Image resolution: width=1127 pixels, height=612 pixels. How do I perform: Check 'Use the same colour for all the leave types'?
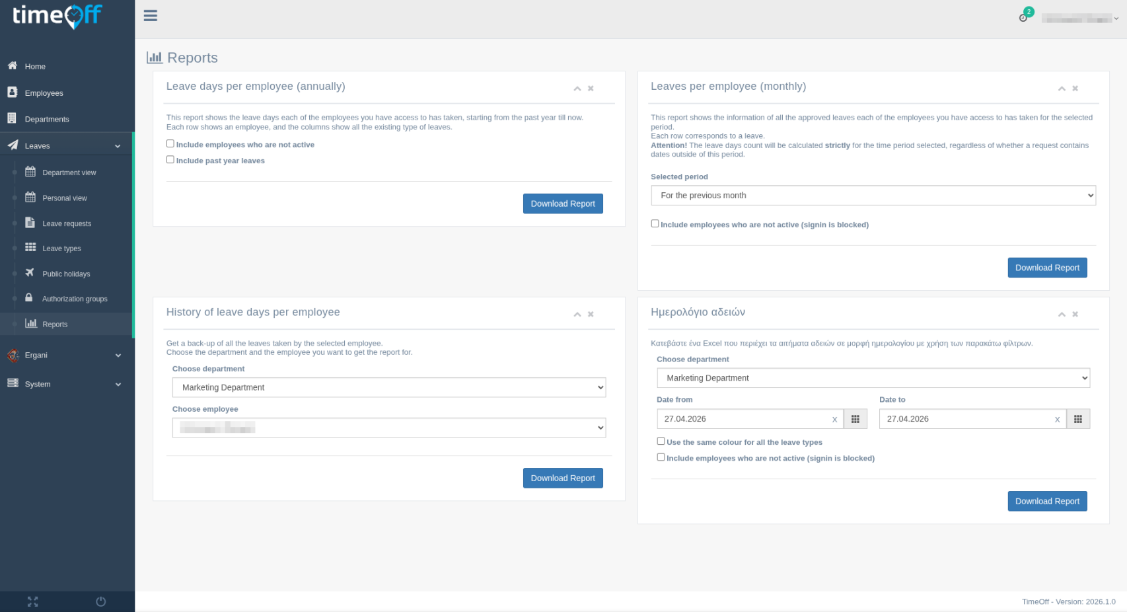[661, 441]
